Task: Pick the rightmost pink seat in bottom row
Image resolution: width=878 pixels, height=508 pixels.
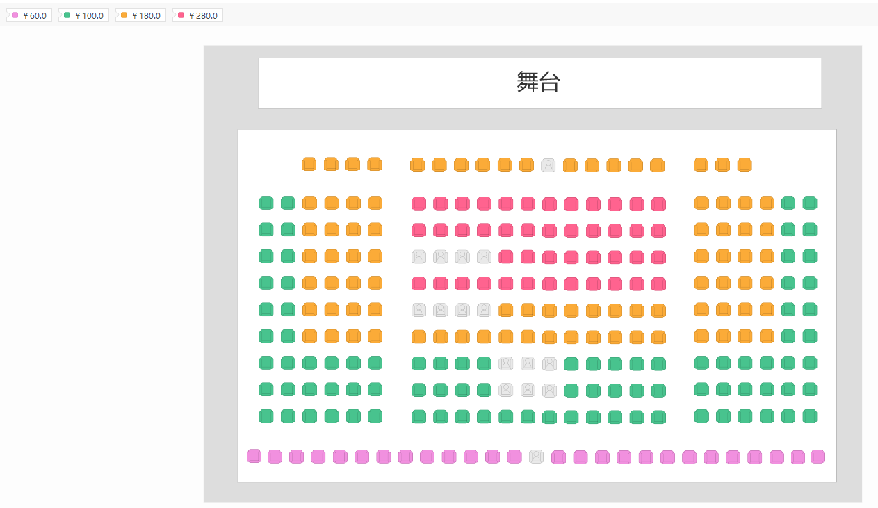Action: (818, 456)
